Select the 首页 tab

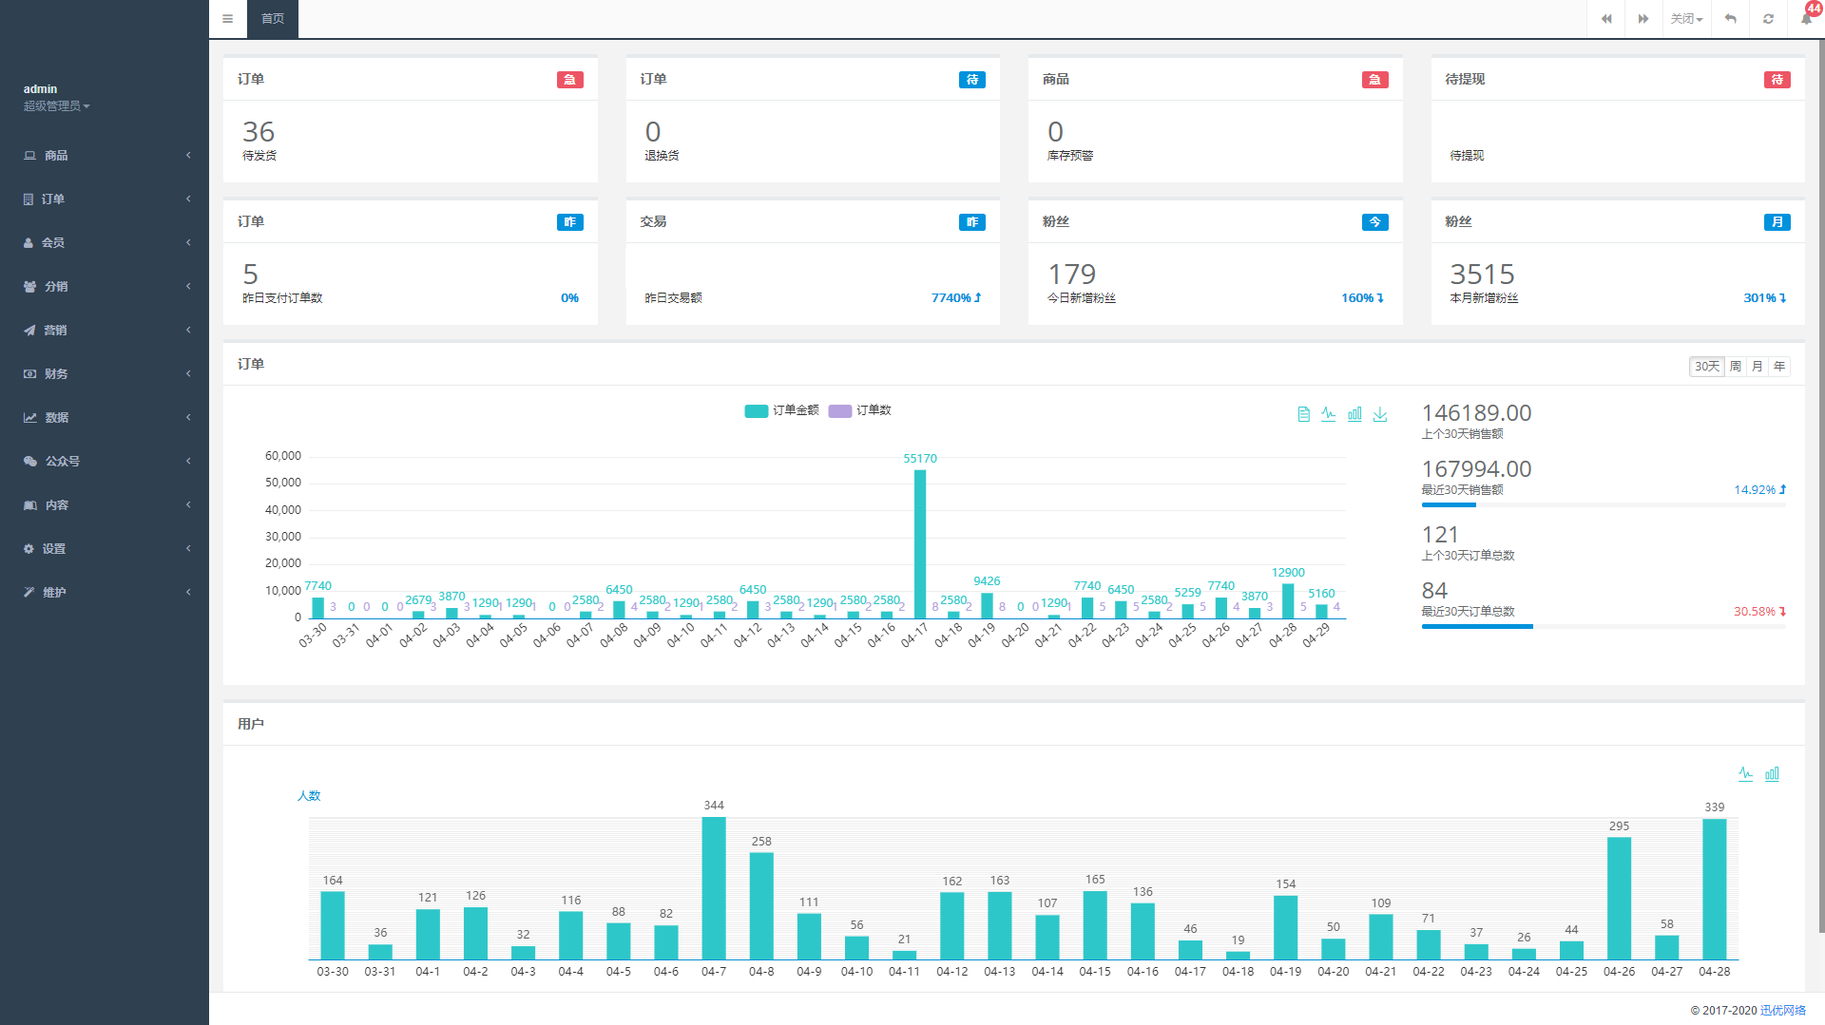click(x=273, y=19)
